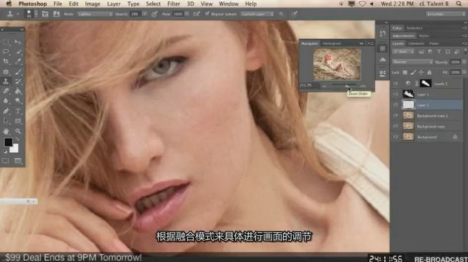This screenshot has height=262, width=468.
Task: Toggle lock all for layer
Action: [x=429, y=72]
